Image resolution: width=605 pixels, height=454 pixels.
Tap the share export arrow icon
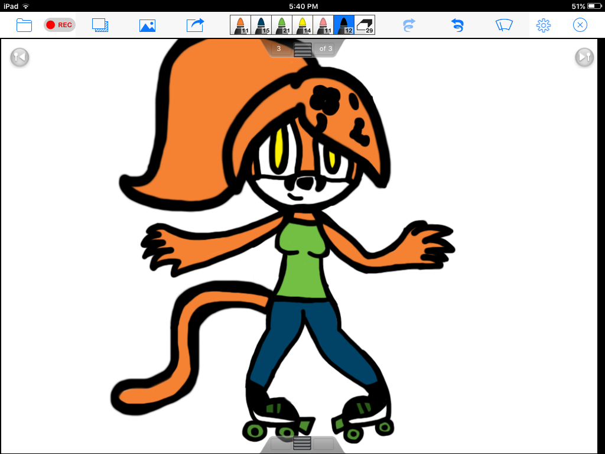(x=195, y=25)
